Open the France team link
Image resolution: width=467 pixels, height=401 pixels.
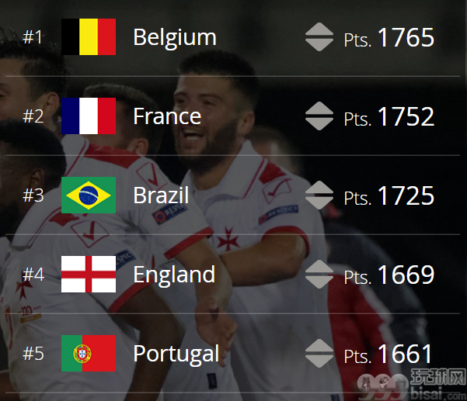point(167,116)
